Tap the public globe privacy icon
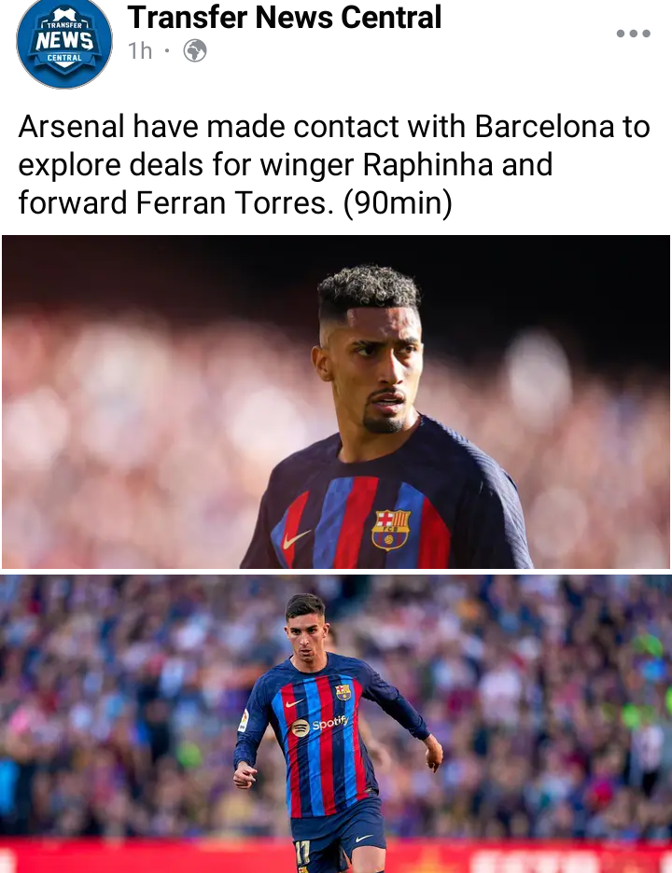The width and height of the screenshot is (672, 873). (195, 50)
